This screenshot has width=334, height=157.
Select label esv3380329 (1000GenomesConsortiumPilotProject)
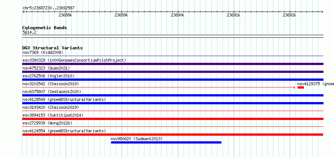pyautogui.click(x=74, y=60)
